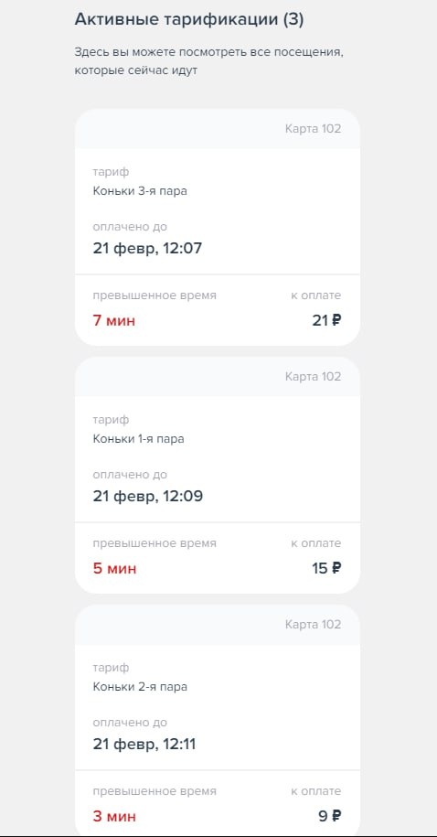Click the превышенное время label above 3 мин
The image size is (437, 837).
(x=155, y=791)
